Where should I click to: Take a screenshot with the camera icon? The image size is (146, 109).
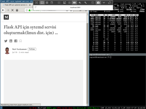[98, 3]
